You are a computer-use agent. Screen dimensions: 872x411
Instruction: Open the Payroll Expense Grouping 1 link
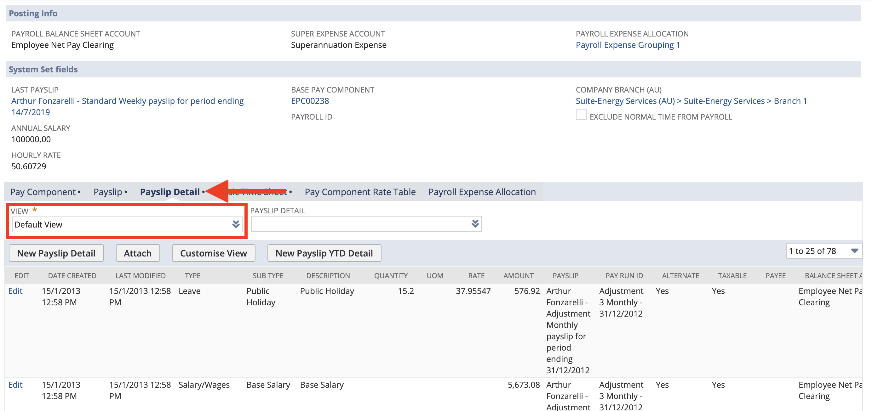coord(628,44)
